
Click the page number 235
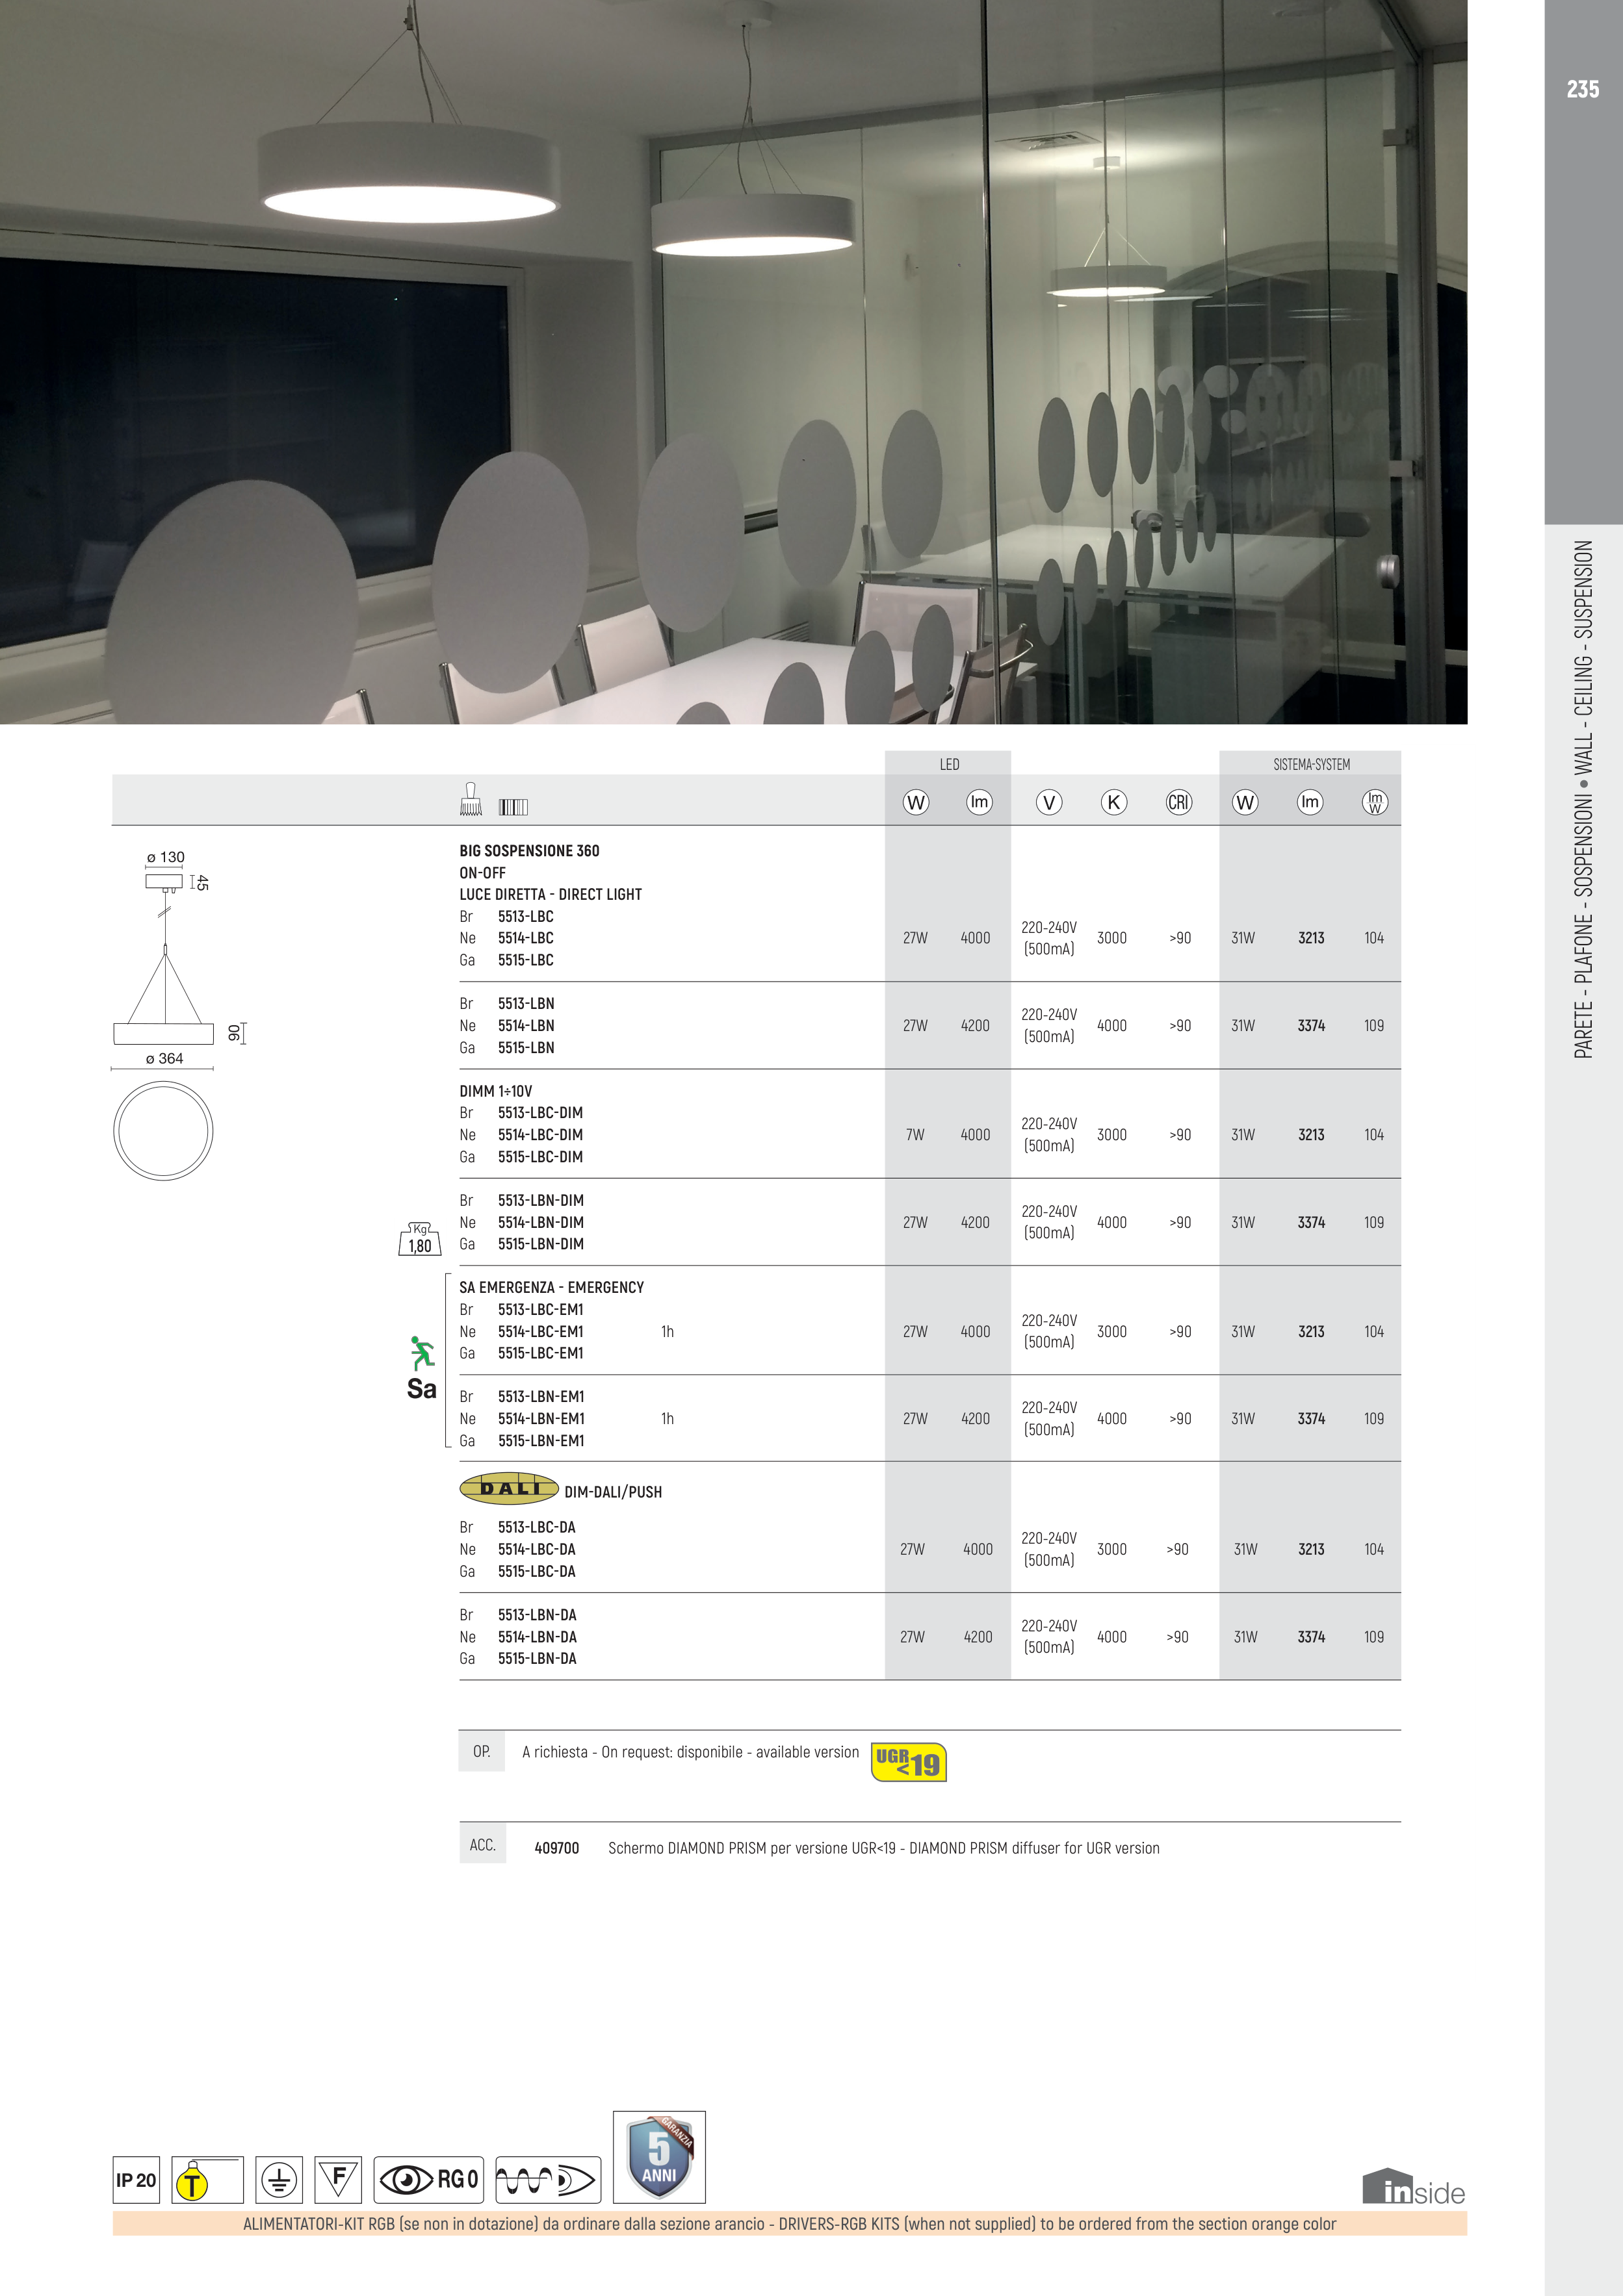click(x=1582, y=90)
